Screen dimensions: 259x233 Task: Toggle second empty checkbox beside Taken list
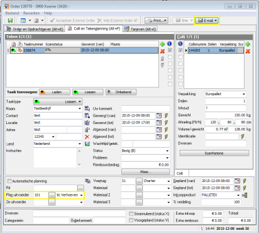[170, 64]
